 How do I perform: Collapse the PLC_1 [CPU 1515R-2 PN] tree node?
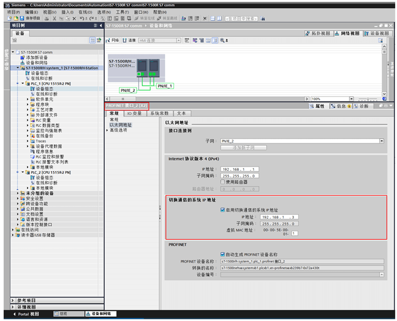(23, 84)
